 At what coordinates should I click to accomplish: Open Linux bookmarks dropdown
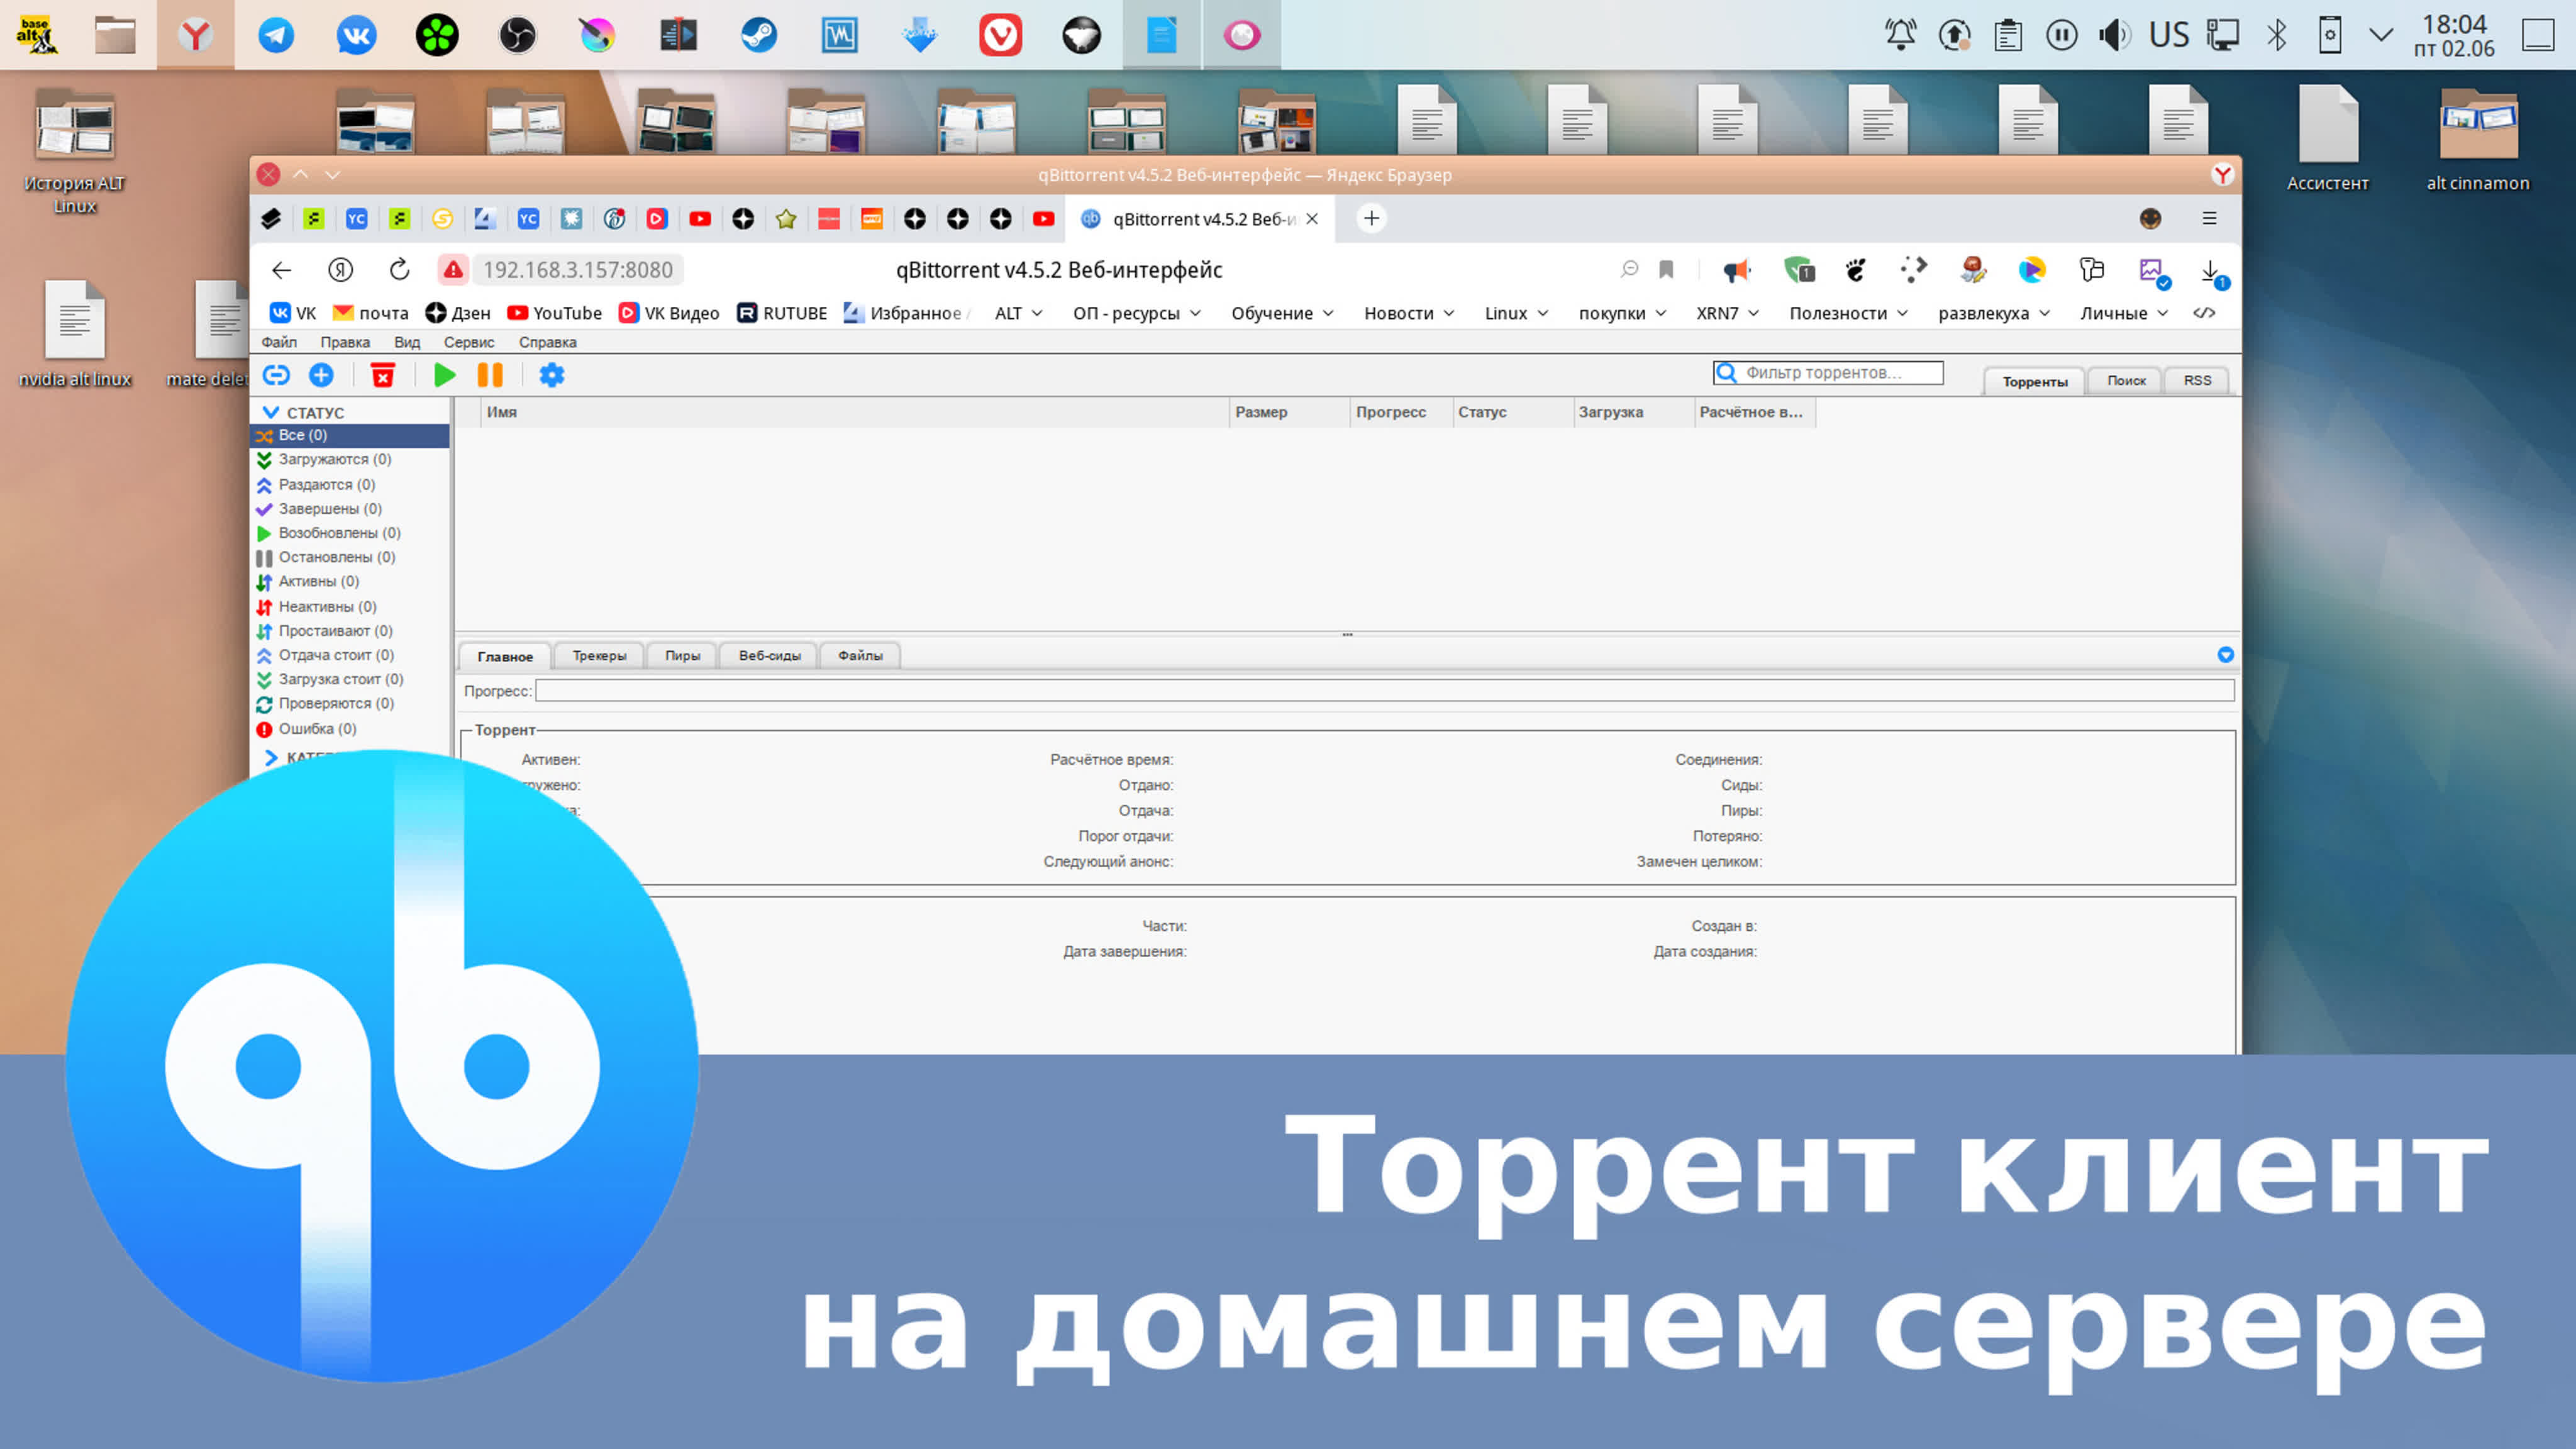coord(1516,313)
